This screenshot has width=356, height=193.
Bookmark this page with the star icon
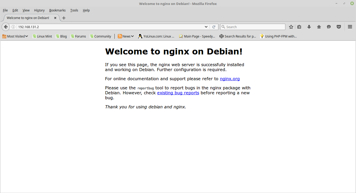pyautogui.click(x=291, y=27)
